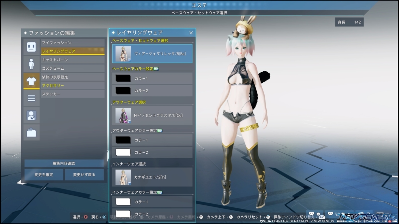The image size is (399, 224).
Task: Click icon beside アウターウェアカラー設定 header
Action: tap(160, 130)
